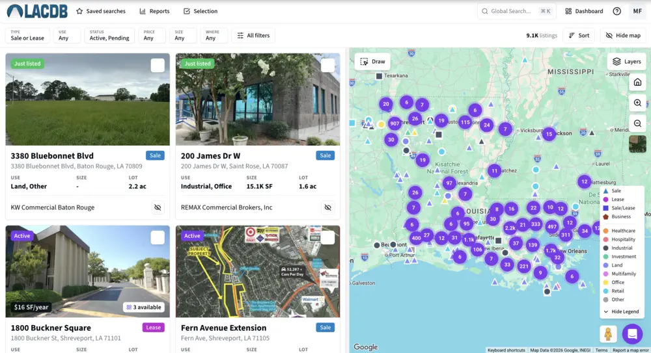Click the 115 map cluster

point(465,122)
